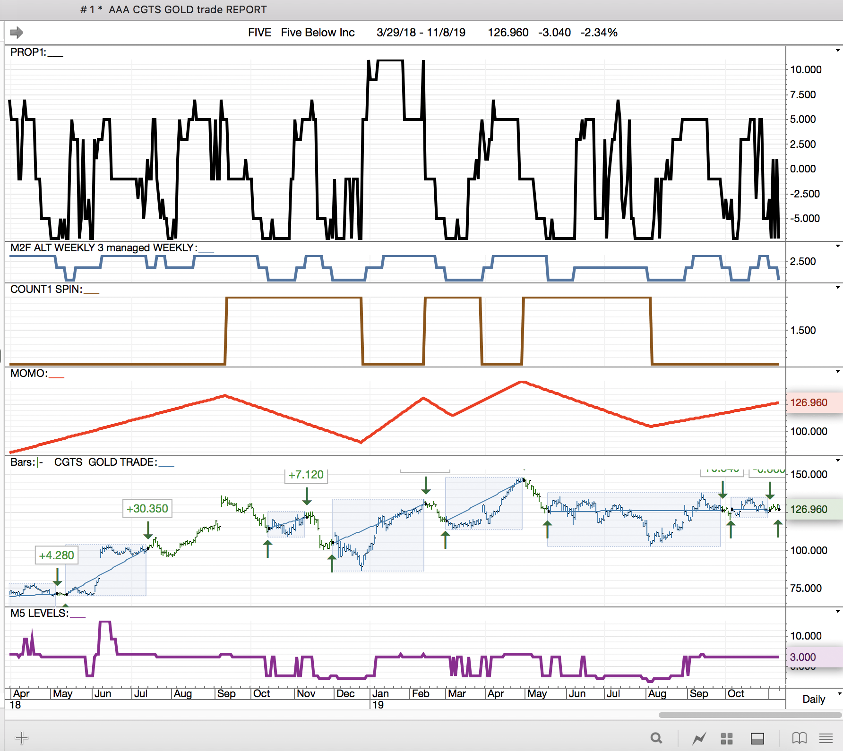Click the horizontal scrollbar thumb below chart
The width and height of the screenshot is (843, 751).
(x=749, y=715)
